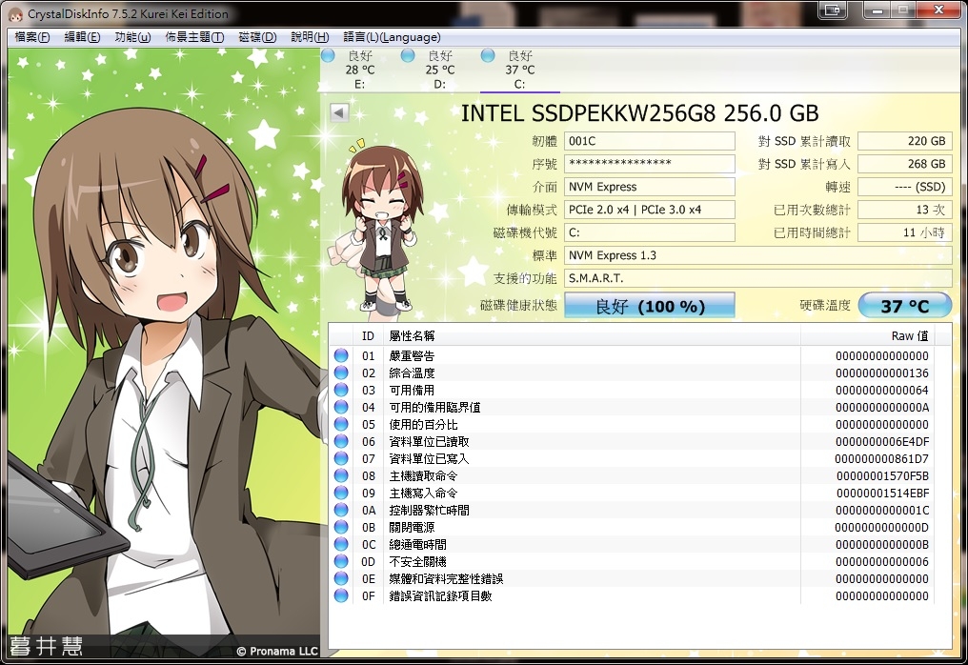This screenshot has height=665, width=968.
Task: Click status icon of row 0E 媒體和資料完整性錯誤
Action: 341,578
